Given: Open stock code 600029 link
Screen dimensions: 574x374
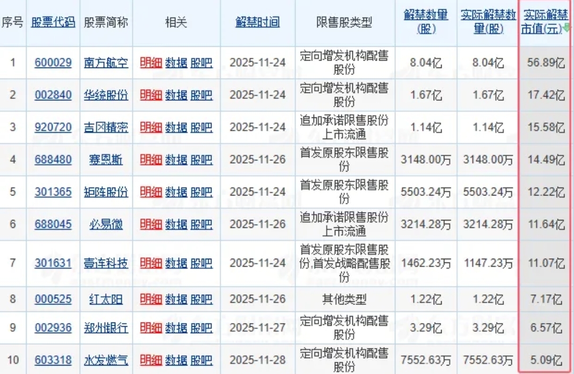Looking at the screenshot, I should coord(53,63).
